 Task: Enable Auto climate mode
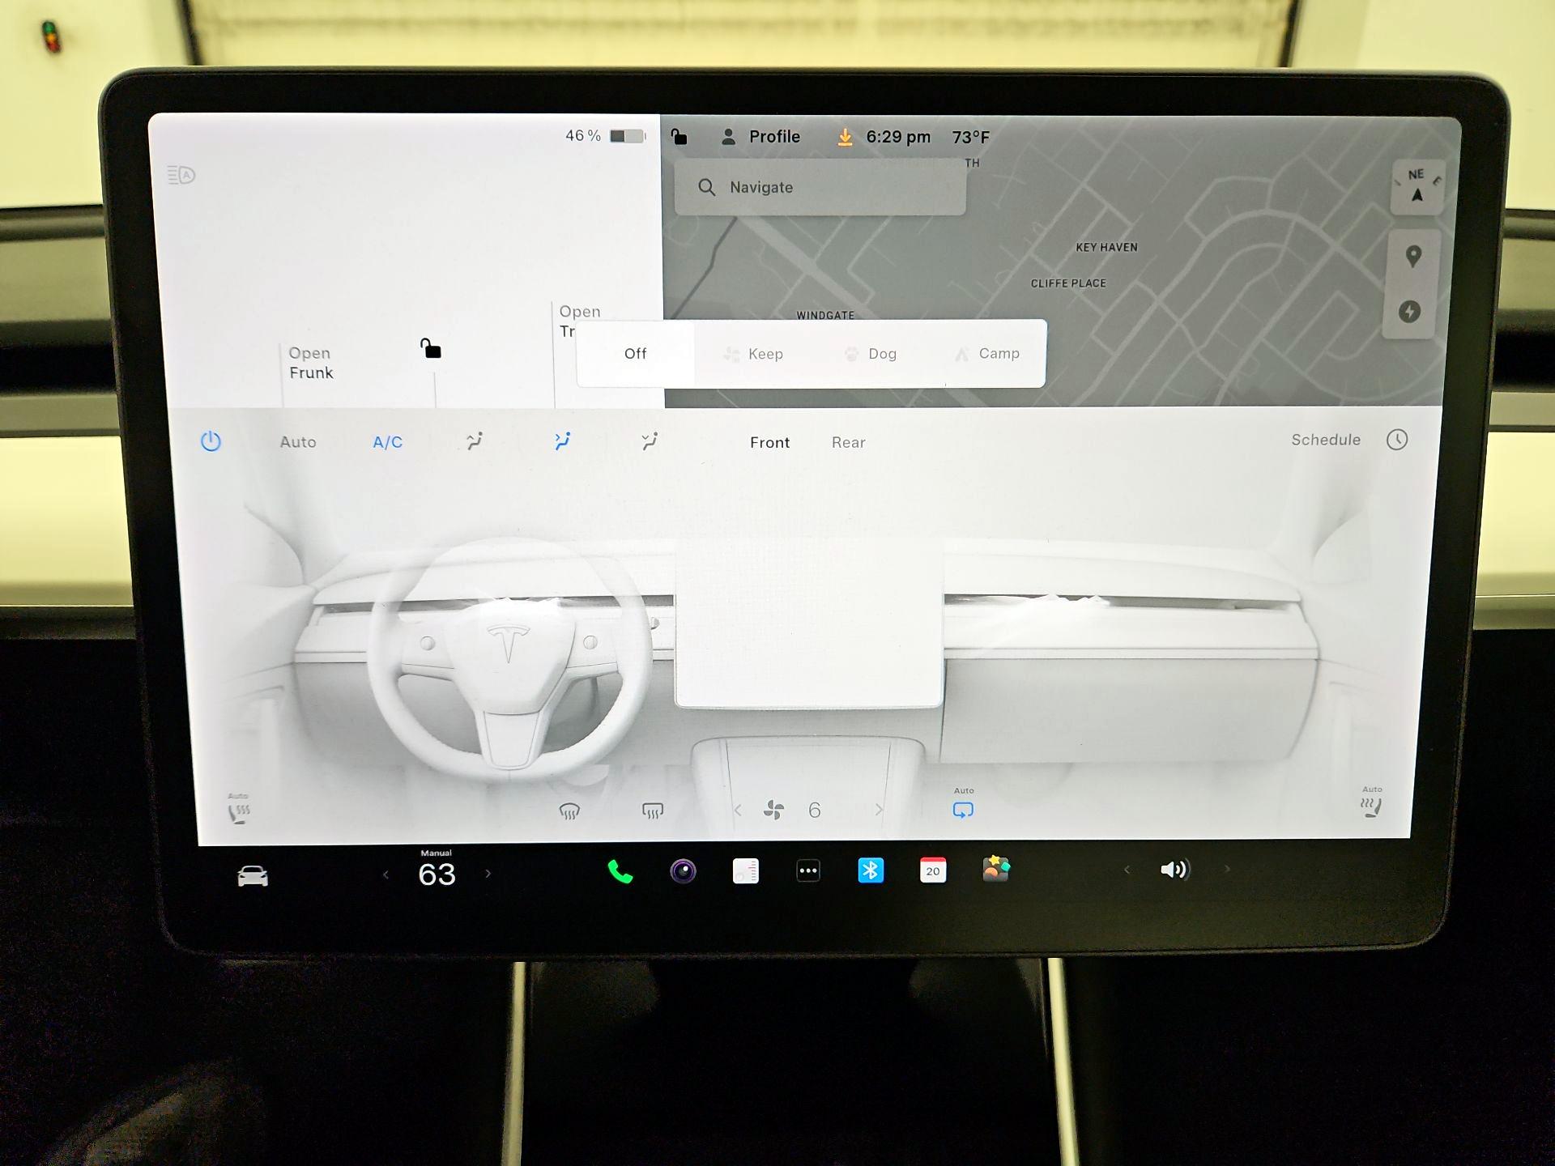(x=298, y=442)
